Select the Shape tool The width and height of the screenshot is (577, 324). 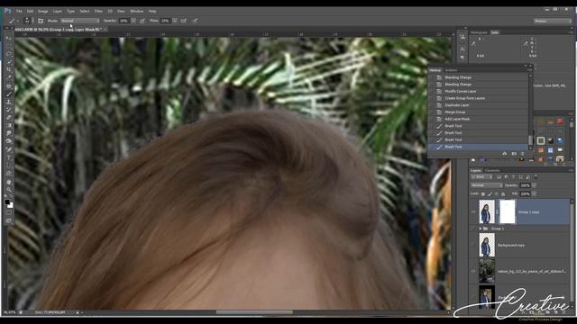point(8,174)
